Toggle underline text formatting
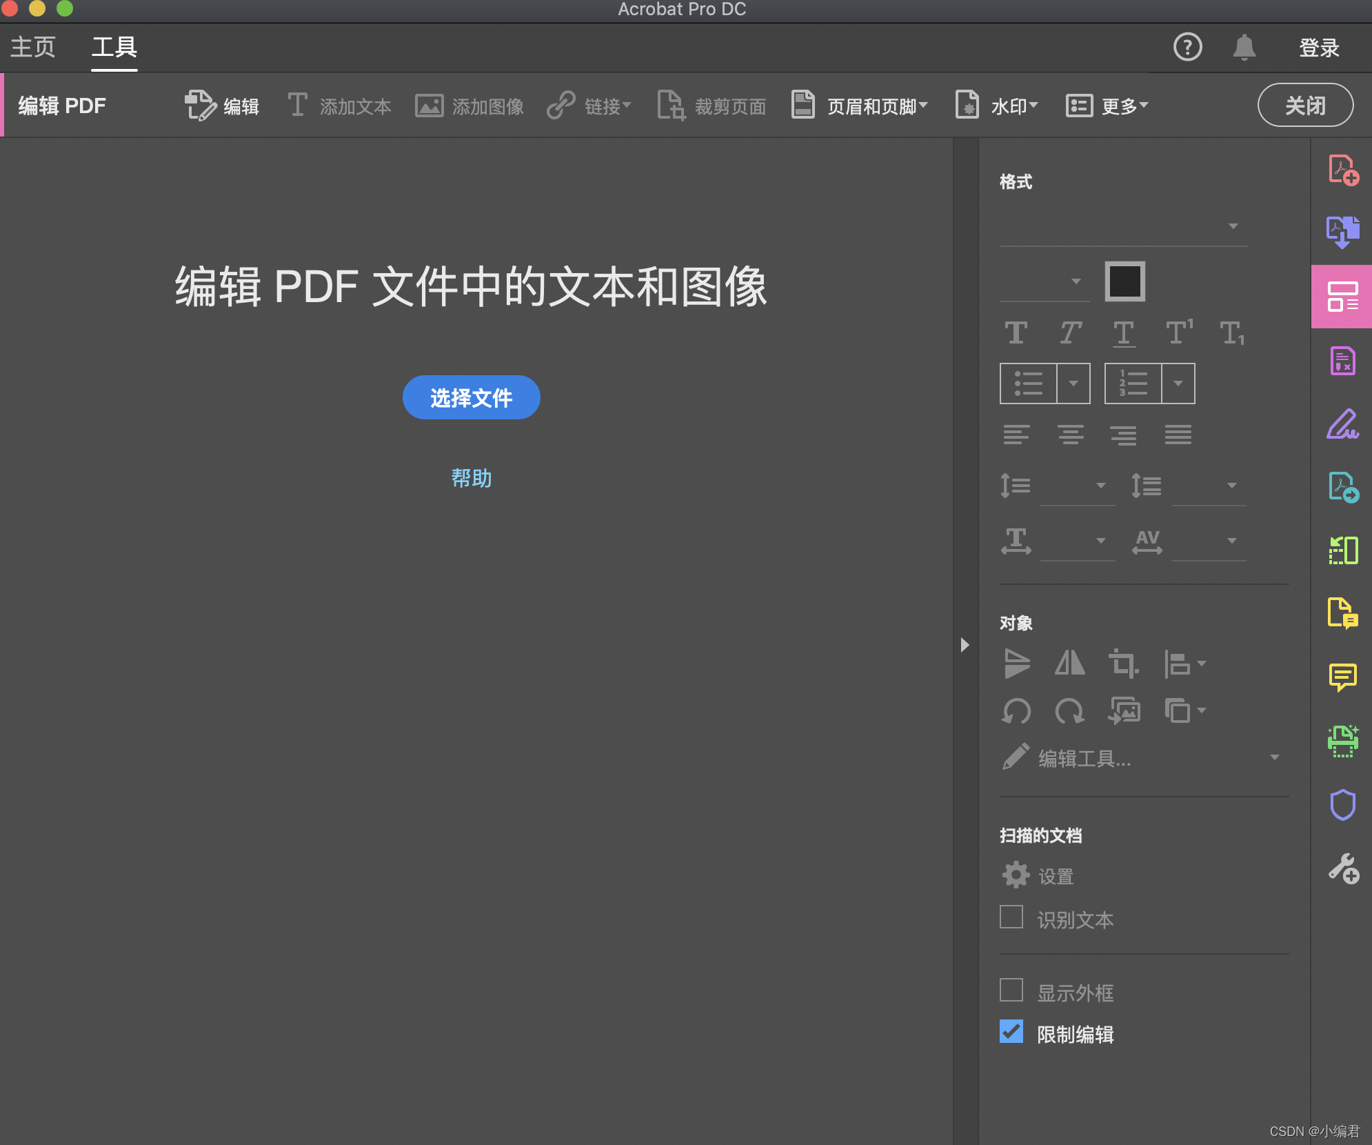The image size is (1372, 1145). (1124, 334)
